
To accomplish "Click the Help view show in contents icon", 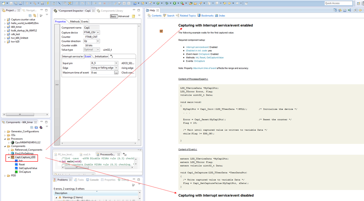I will 340,10.
